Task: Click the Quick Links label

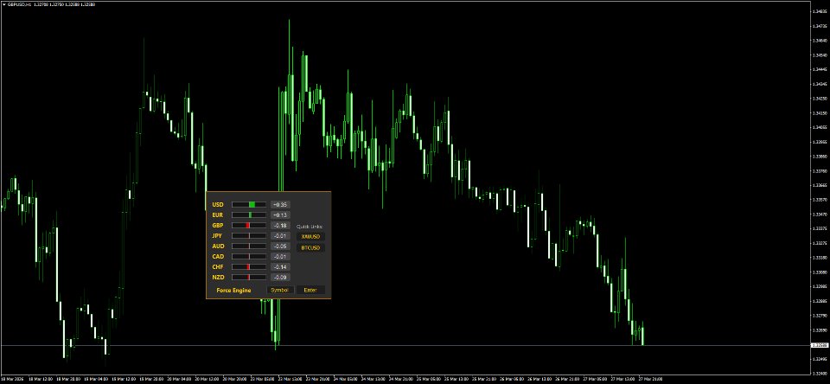Action: (x=310, y=227)
